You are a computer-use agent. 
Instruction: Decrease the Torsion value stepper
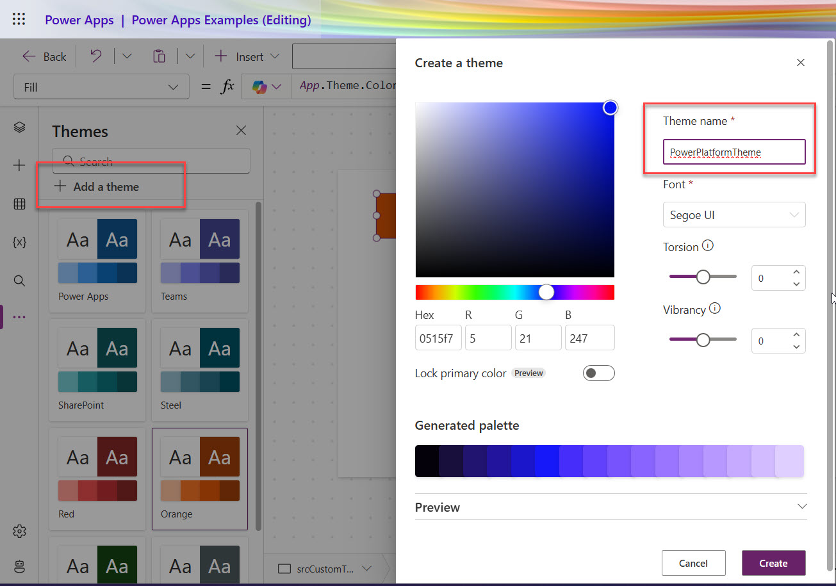pyautogui.click(x=796, y=283)
